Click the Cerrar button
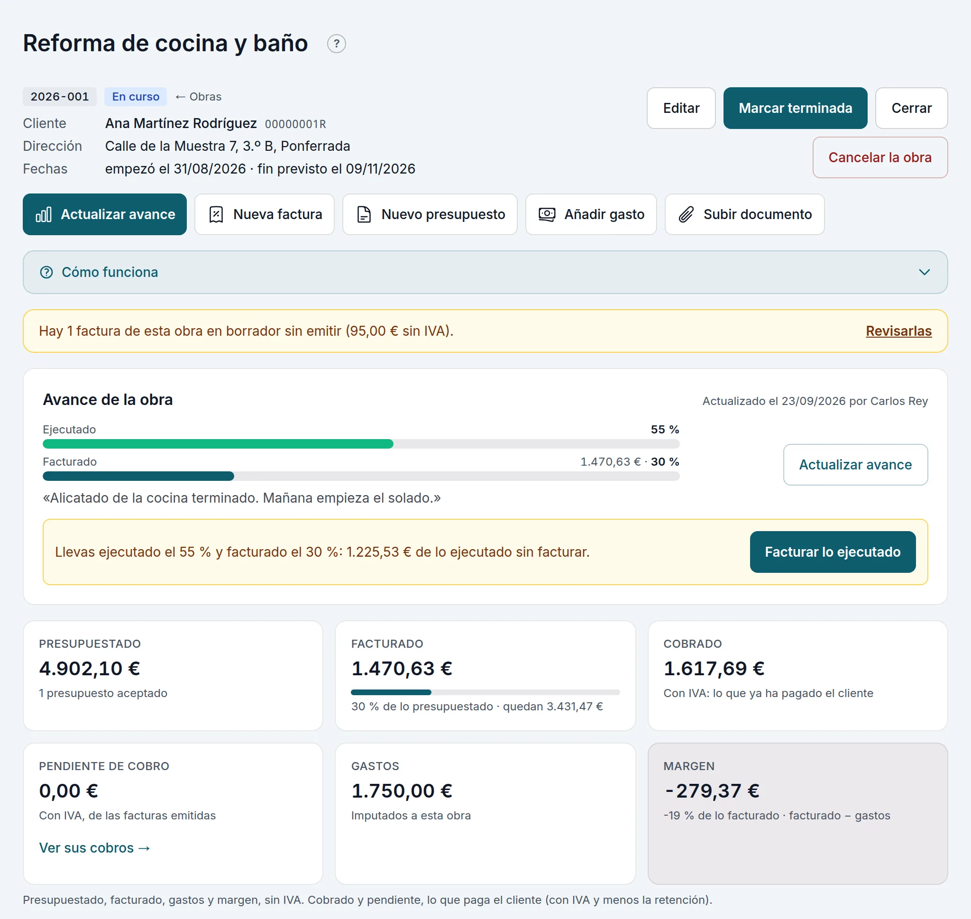 [x=911, y=108]
